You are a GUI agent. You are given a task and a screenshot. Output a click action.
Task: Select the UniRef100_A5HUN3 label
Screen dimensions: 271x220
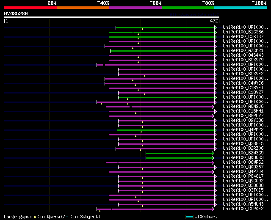[243, 204]
